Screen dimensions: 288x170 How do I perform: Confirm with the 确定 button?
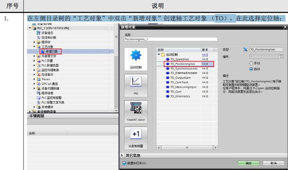pyautogui.click(x=249, y=163)
